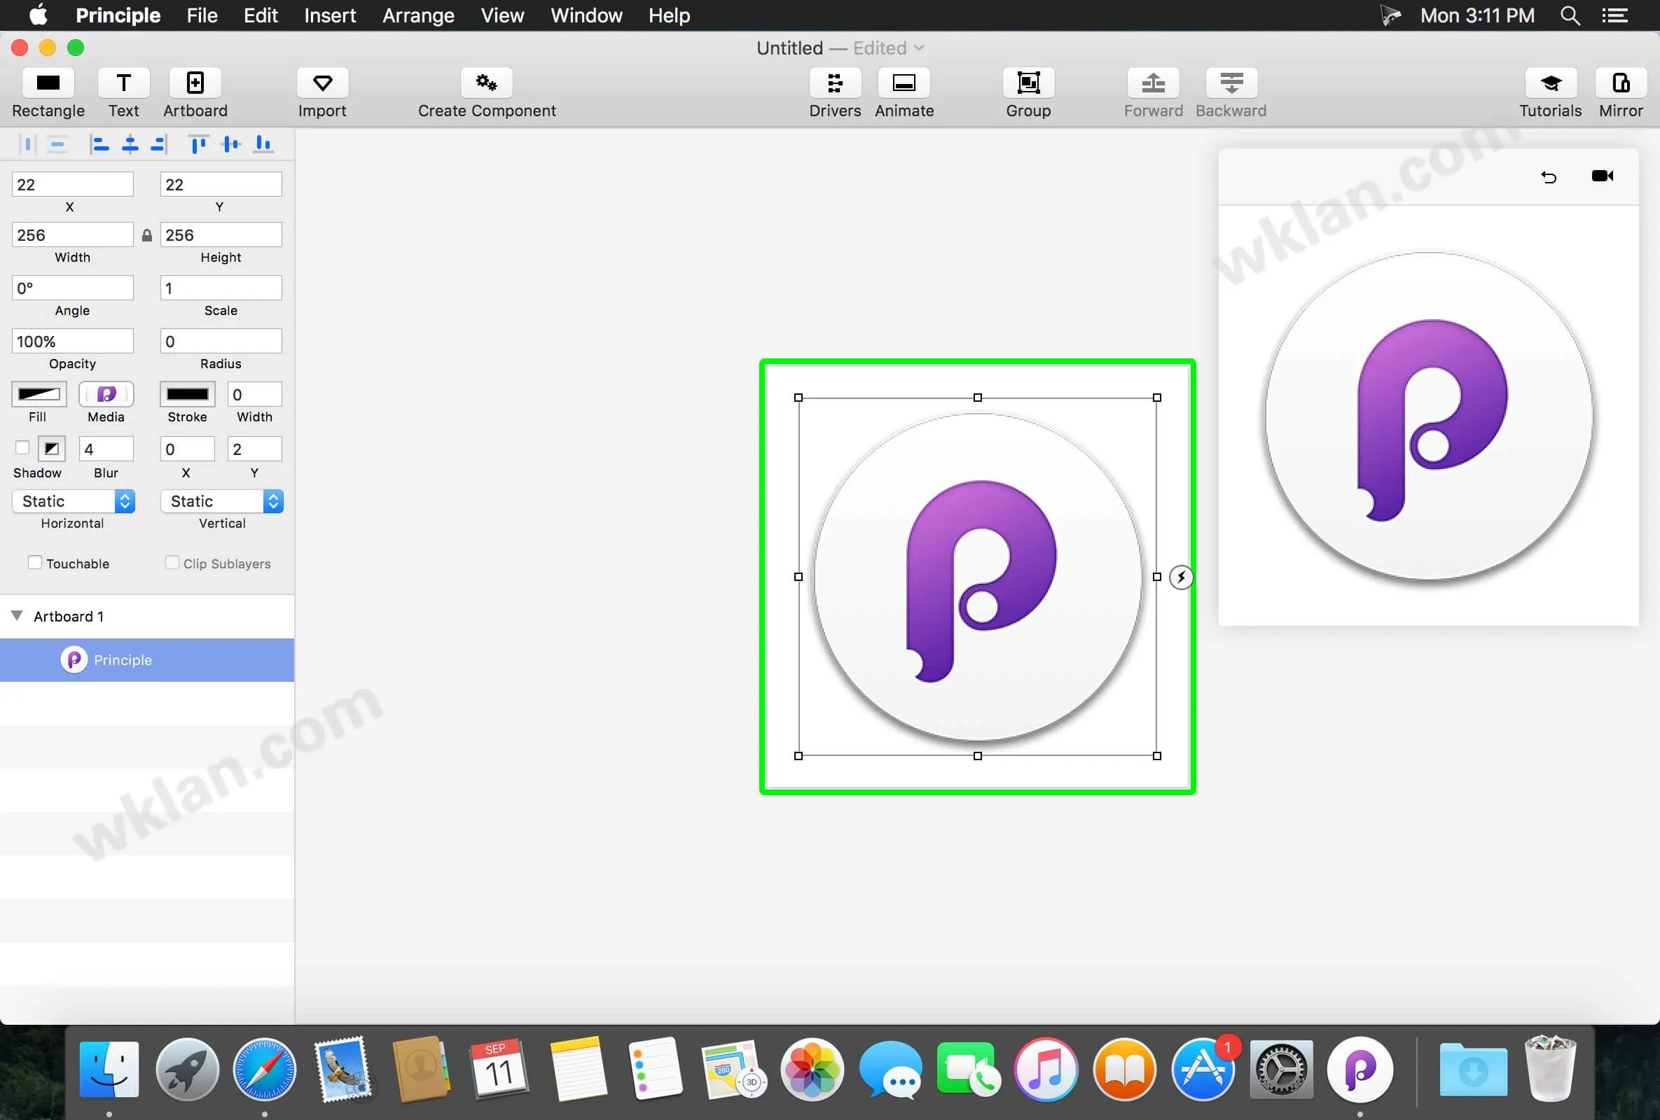
Task: Click the Angle input field
Action: pyautogui.click(x=72, y=288)
